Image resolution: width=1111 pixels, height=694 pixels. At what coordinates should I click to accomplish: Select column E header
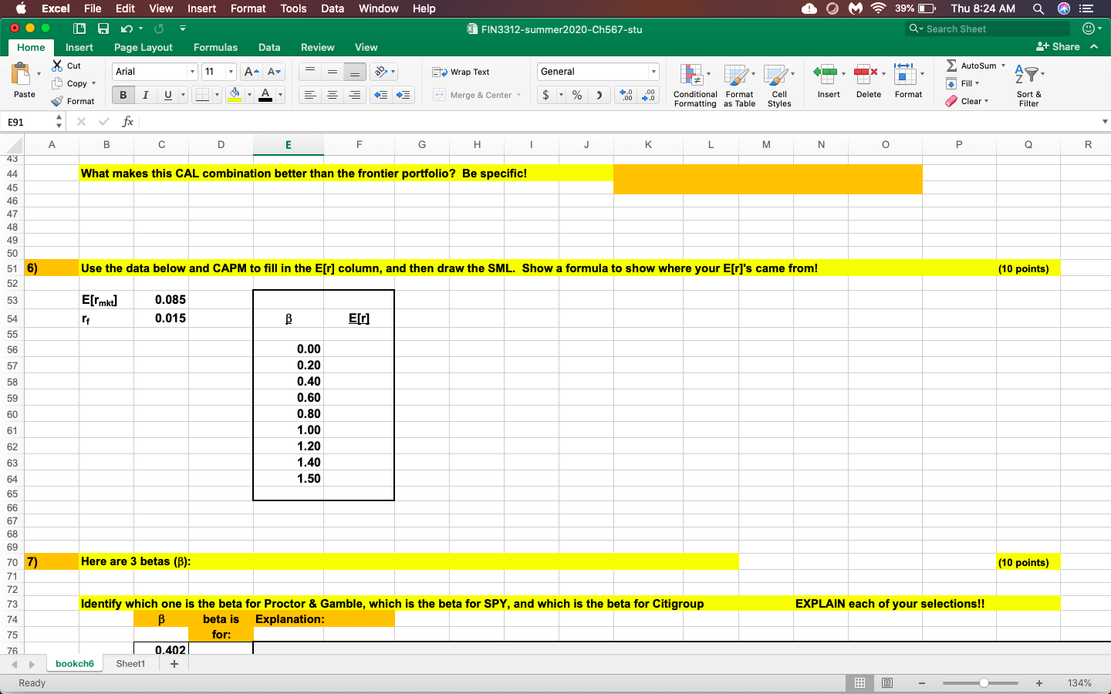pyautogui.click(x=289, y=145)
